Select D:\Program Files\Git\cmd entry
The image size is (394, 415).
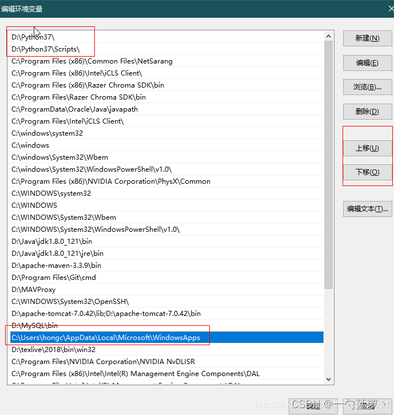(x=165, y=278)
